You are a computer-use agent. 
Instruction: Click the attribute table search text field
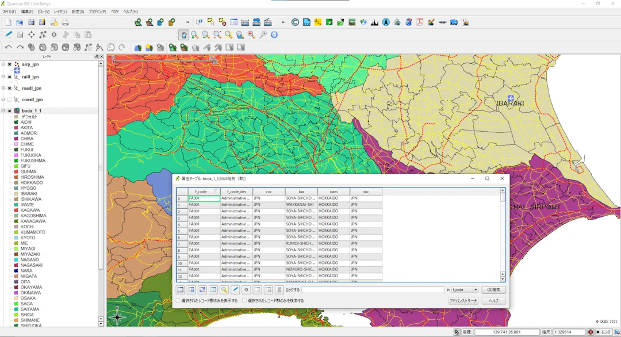(x=373, y=290)
